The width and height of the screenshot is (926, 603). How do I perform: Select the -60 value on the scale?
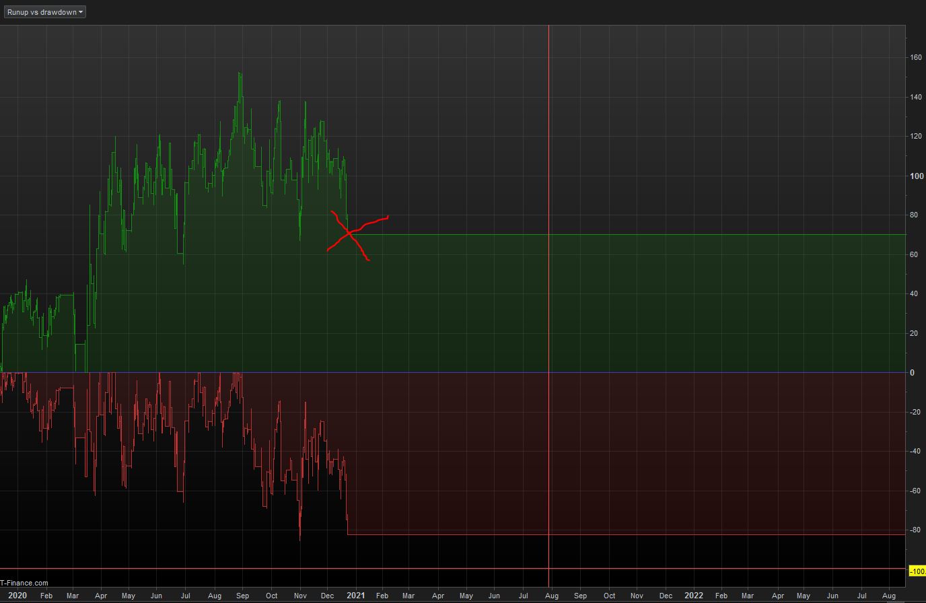[x=915, y=491]
